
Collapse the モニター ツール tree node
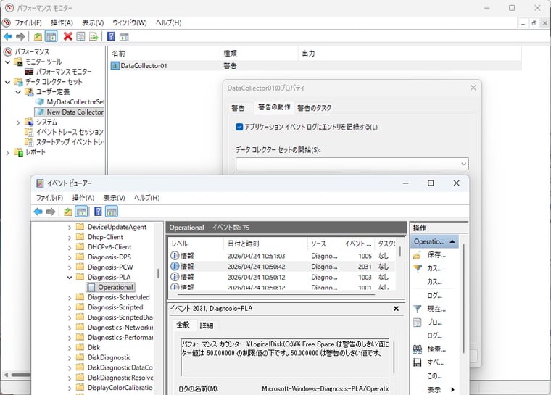(8, 62)
